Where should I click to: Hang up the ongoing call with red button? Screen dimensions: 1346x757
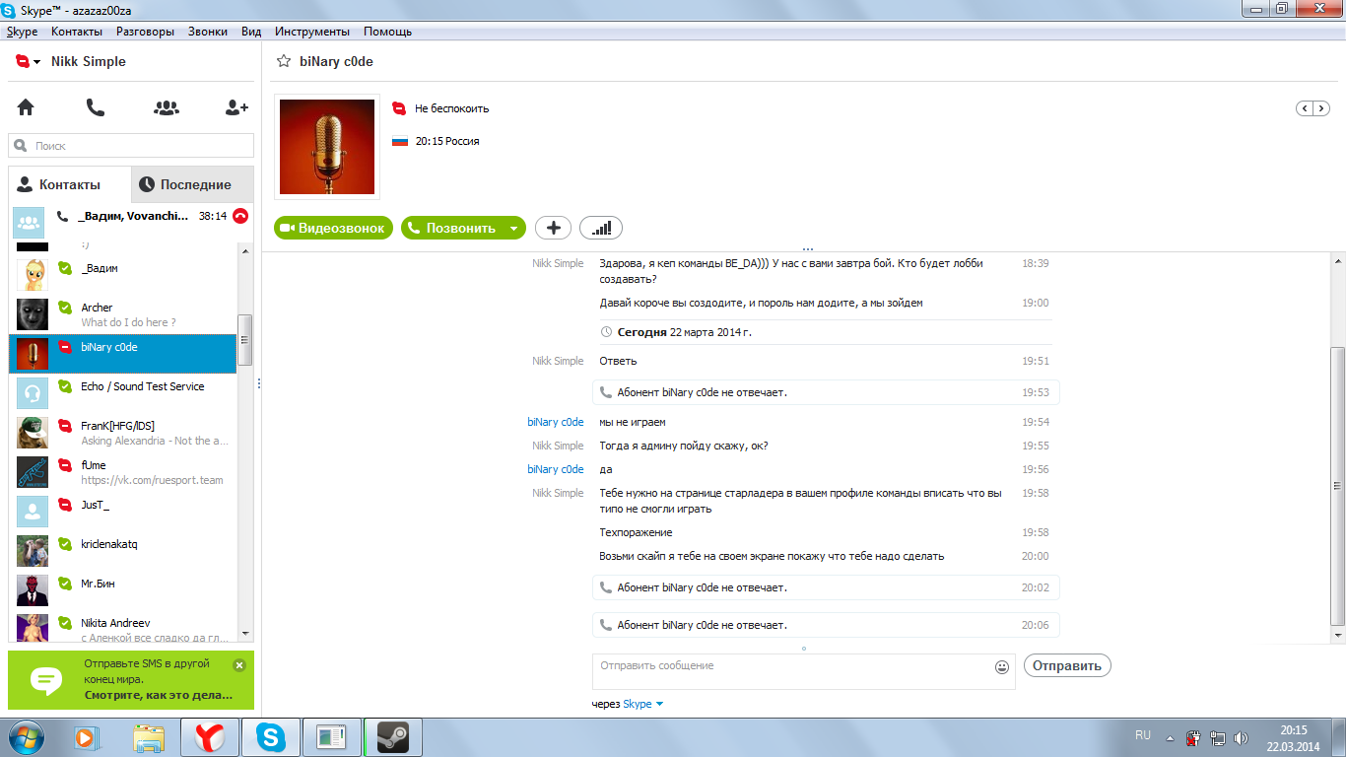click(240, 216)
